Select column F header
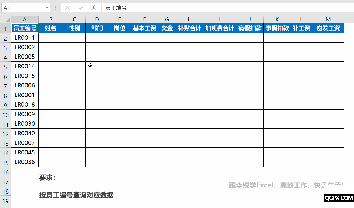This screenshot has height=208, width=354. [x=145, y=19]
